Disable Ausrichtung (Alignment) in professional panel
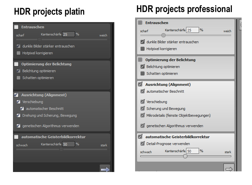252x185 pixels. pyautogui.click(x=140, y=84)
